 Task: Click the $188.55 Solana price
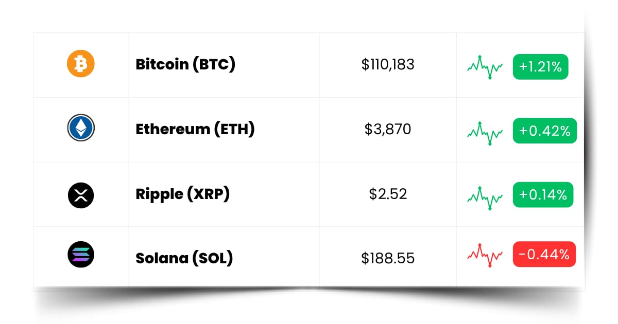(x=388, y=258)
